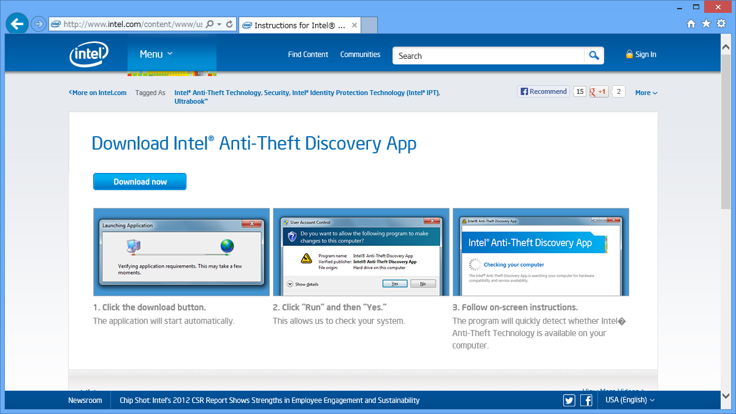
Task: Click the Sign In link
Action: [x=646, y=55]
